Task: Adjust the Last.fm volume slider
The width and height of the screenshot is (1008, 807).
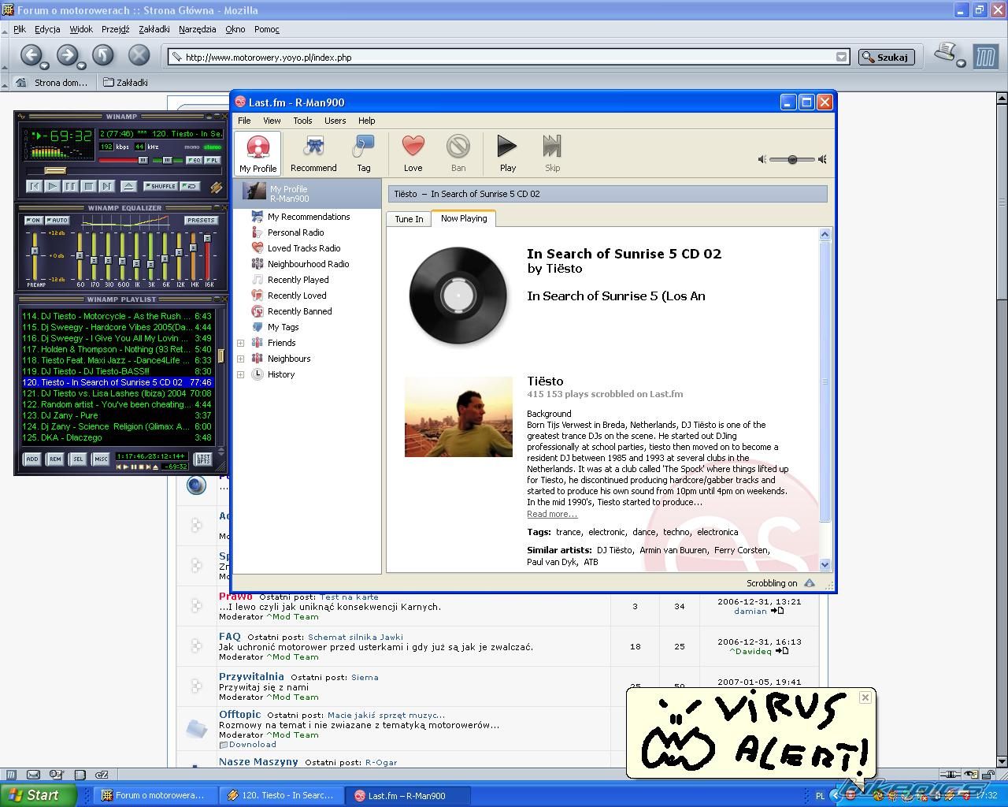Action: coord(792,159)
